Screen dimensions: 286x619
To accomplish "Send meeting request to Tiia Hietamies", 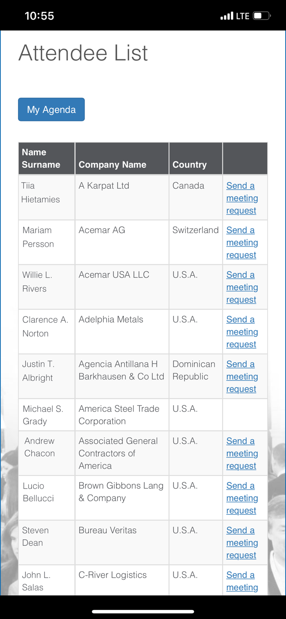I will (x=242, y=198).
